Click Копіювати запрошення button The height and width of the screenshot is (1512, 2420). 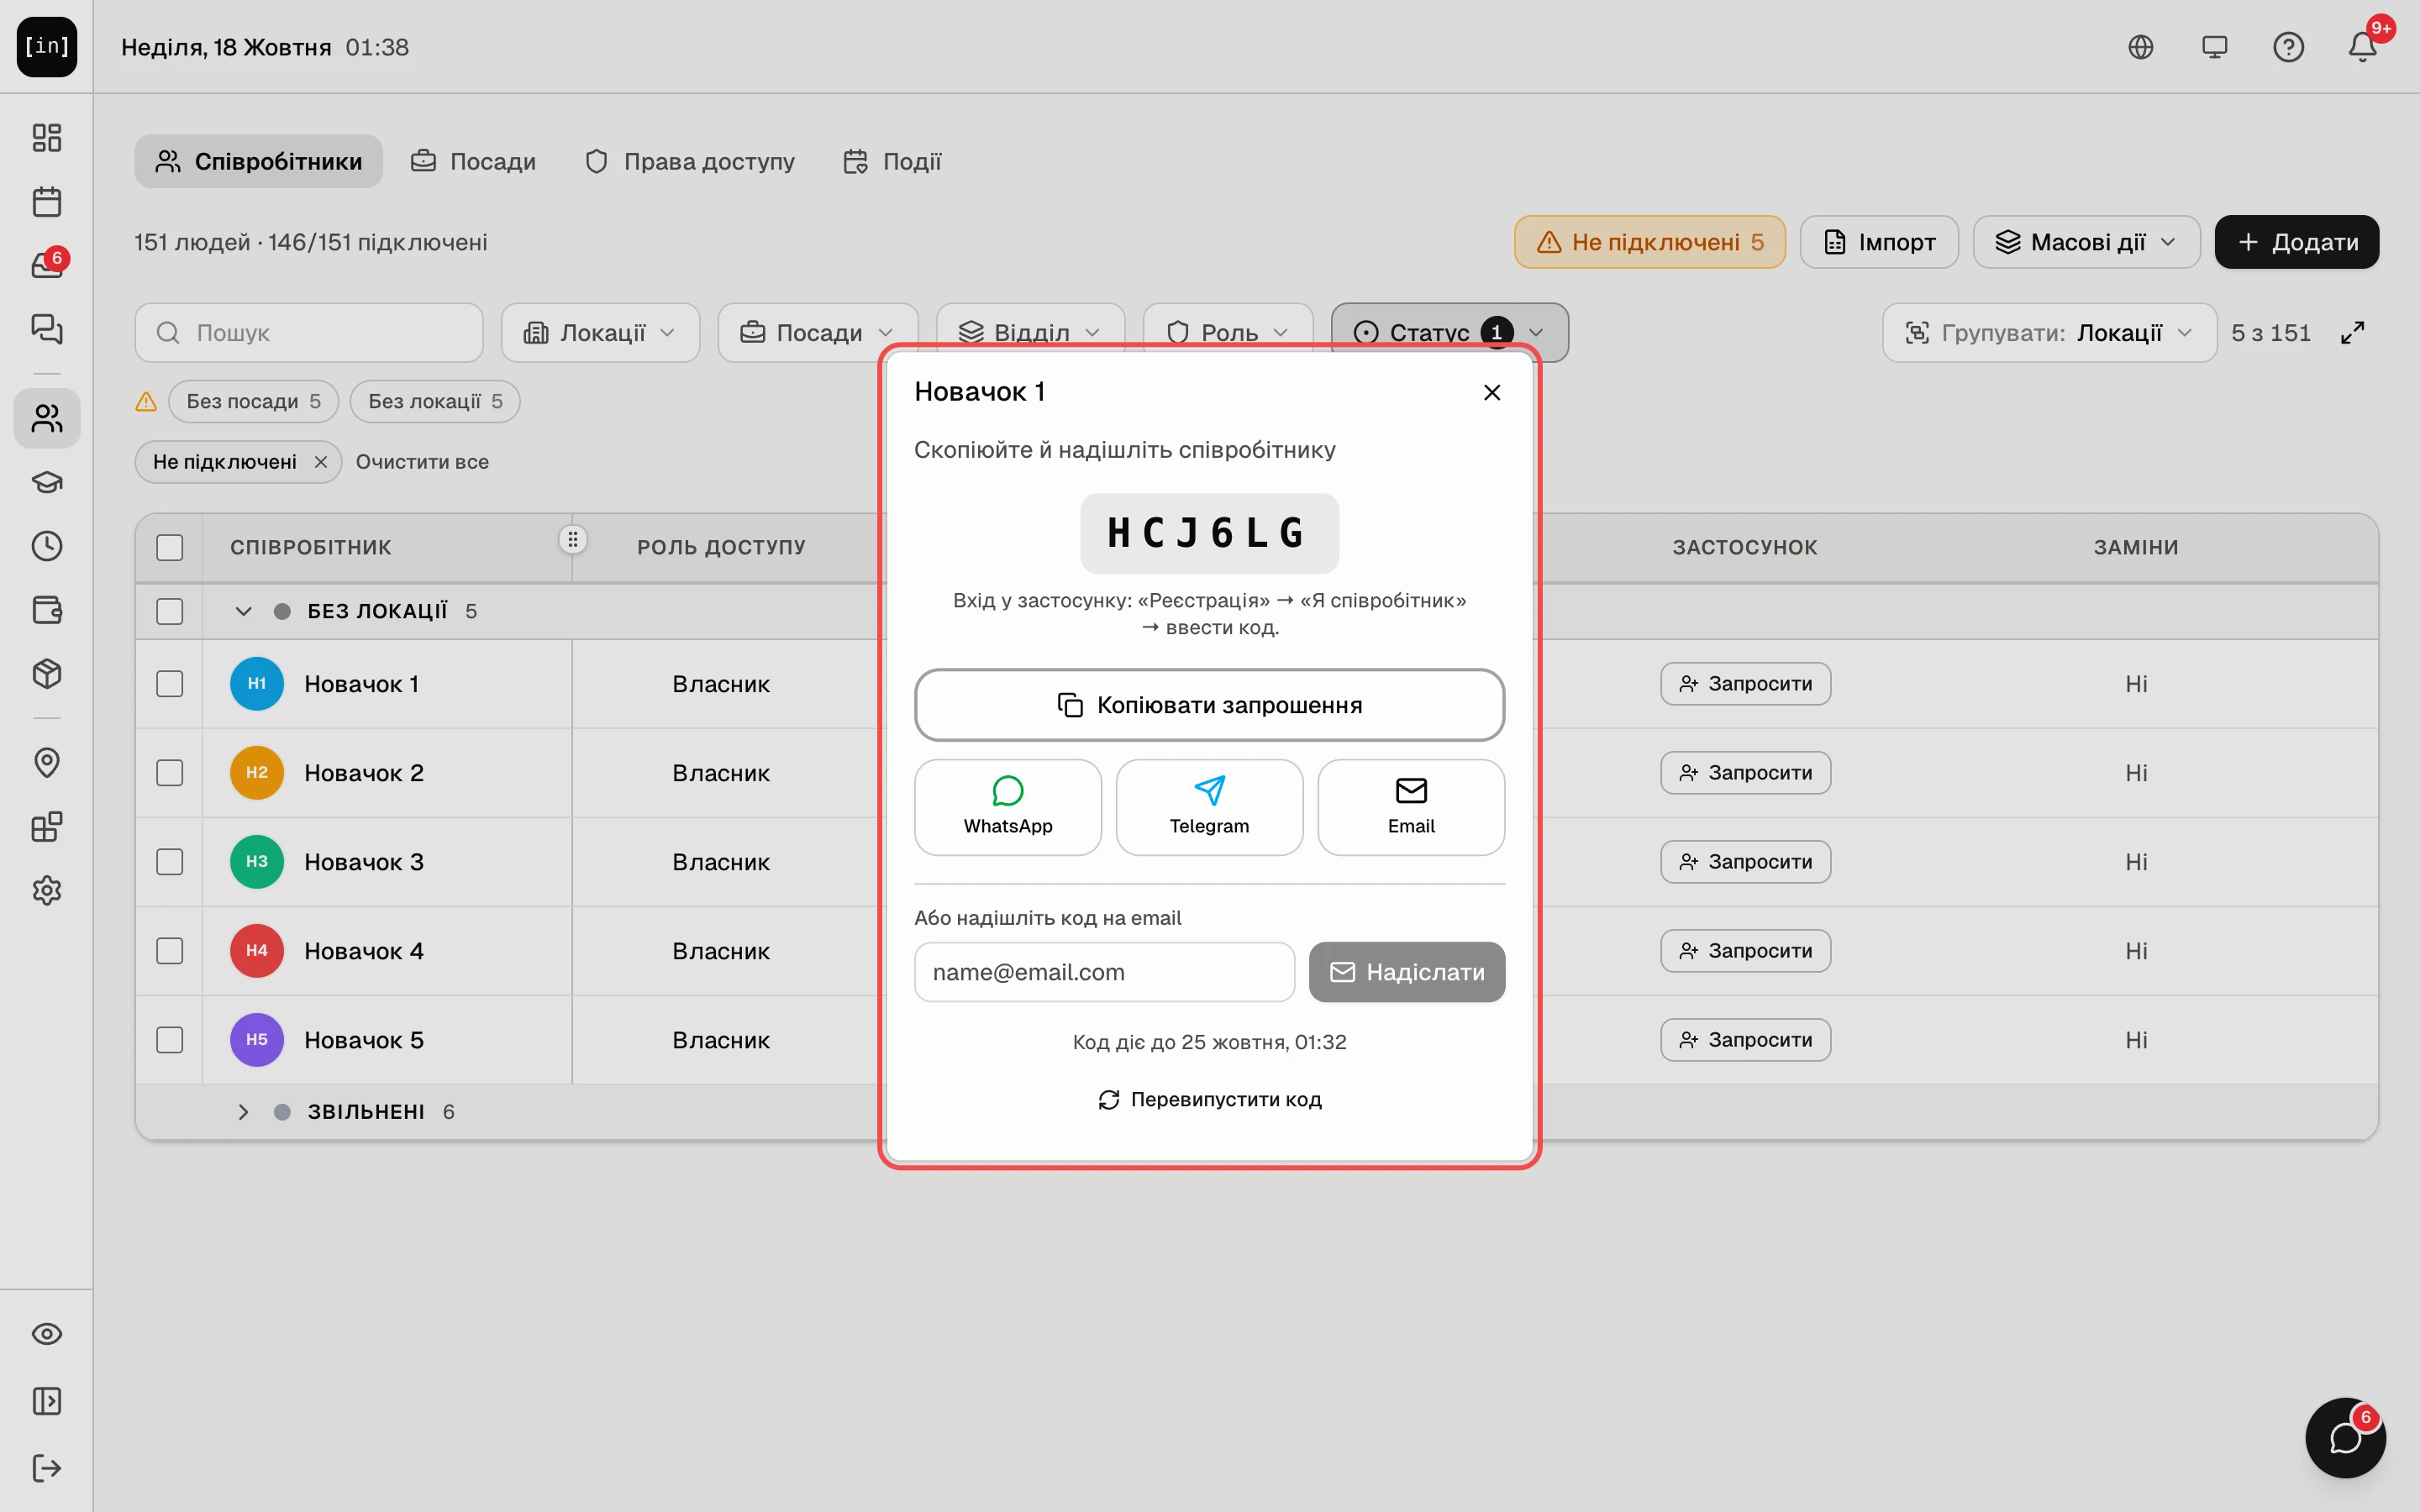coord(1209,705)
